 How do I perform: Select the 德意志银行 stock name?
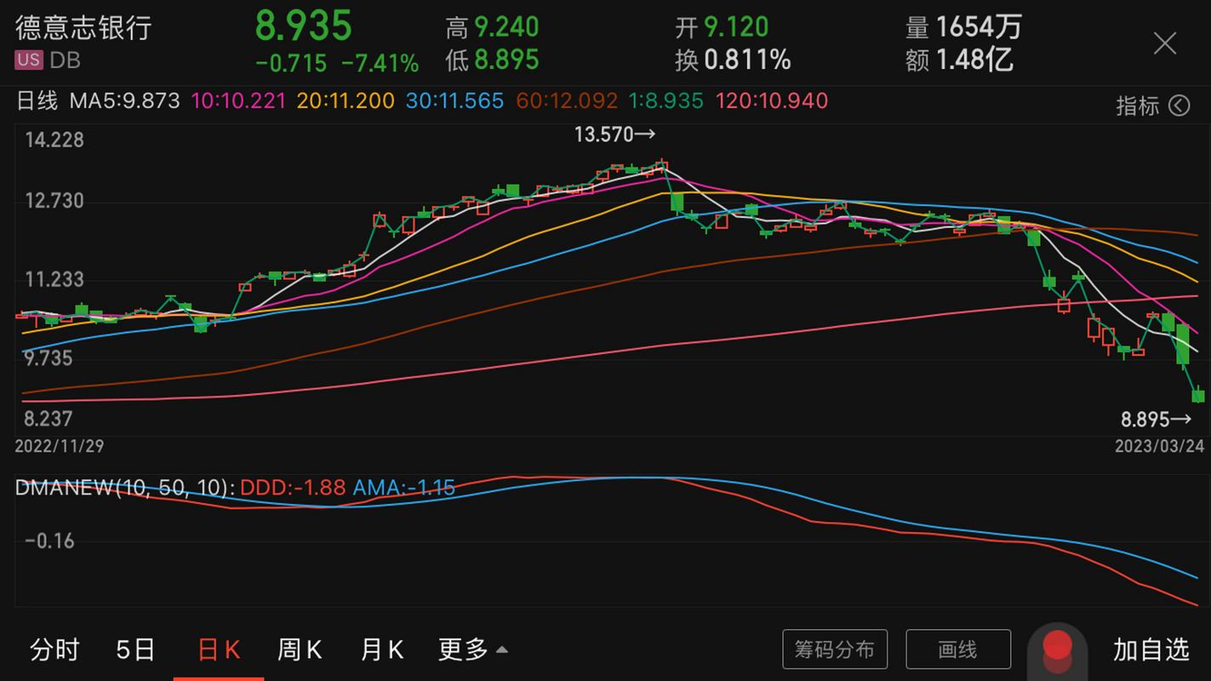pos(83,27)
